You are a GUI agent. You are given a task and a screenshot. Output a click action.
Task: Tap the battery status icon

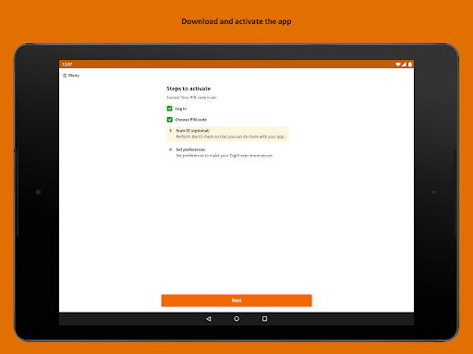(410, 65)
